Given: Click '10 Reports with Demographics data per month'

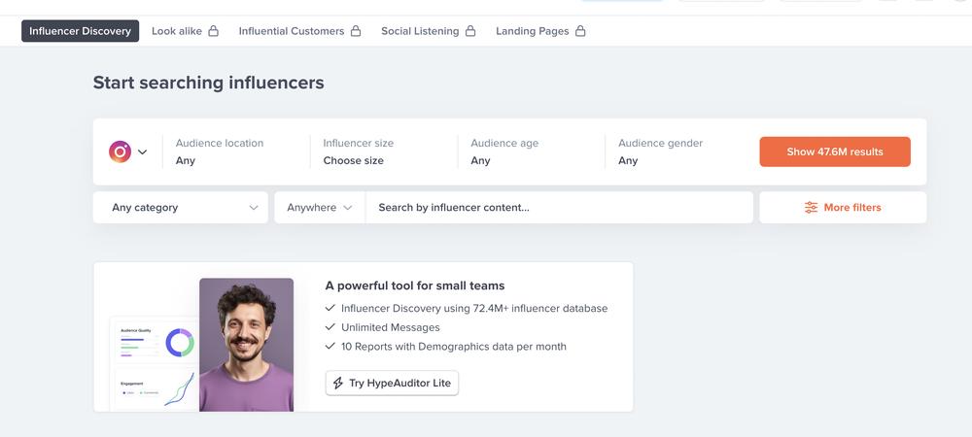Looking at the screenshot, I should [x=454, y=347].
